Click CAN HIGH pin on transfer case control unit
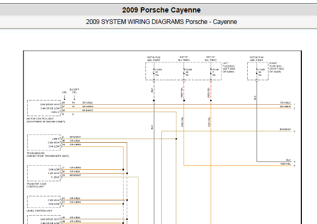317x224 pixels. coord(54,173)
